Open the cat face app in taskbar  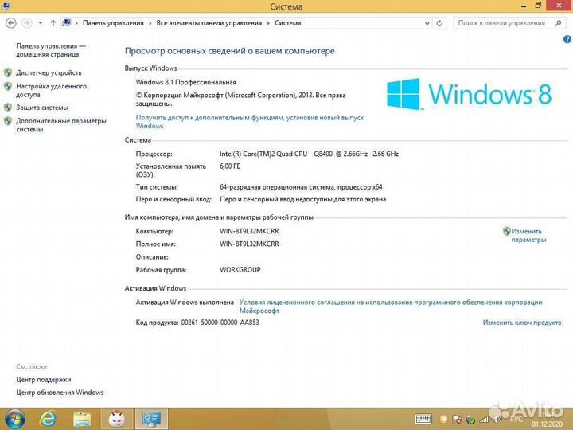(116, 418)
